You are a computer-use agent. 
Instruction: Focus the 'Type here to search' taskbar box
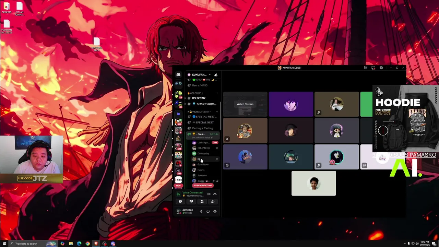(x=33, y=244)
